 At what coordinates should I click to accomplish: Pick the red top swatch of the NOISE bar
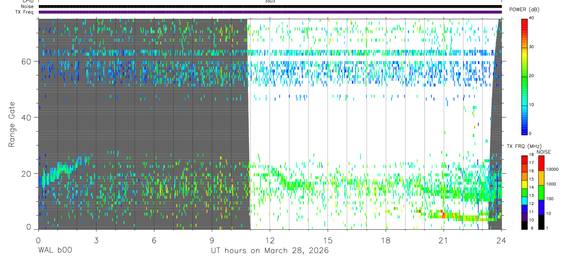pyautogui.click(x=541, y=163)
